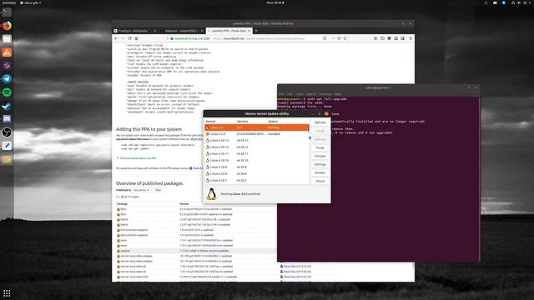Click the Filter button on PPA page
The image size is (534, 300).
(159, 190)
